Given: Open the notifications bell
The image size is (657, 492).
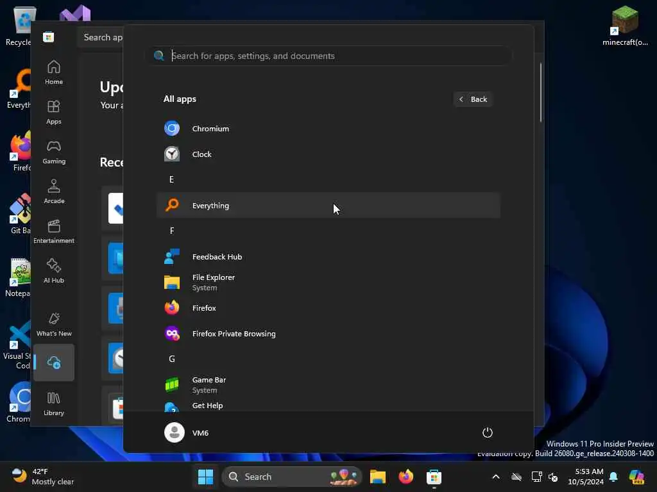Looking at the screenshot, I should (x=613, y=477).
